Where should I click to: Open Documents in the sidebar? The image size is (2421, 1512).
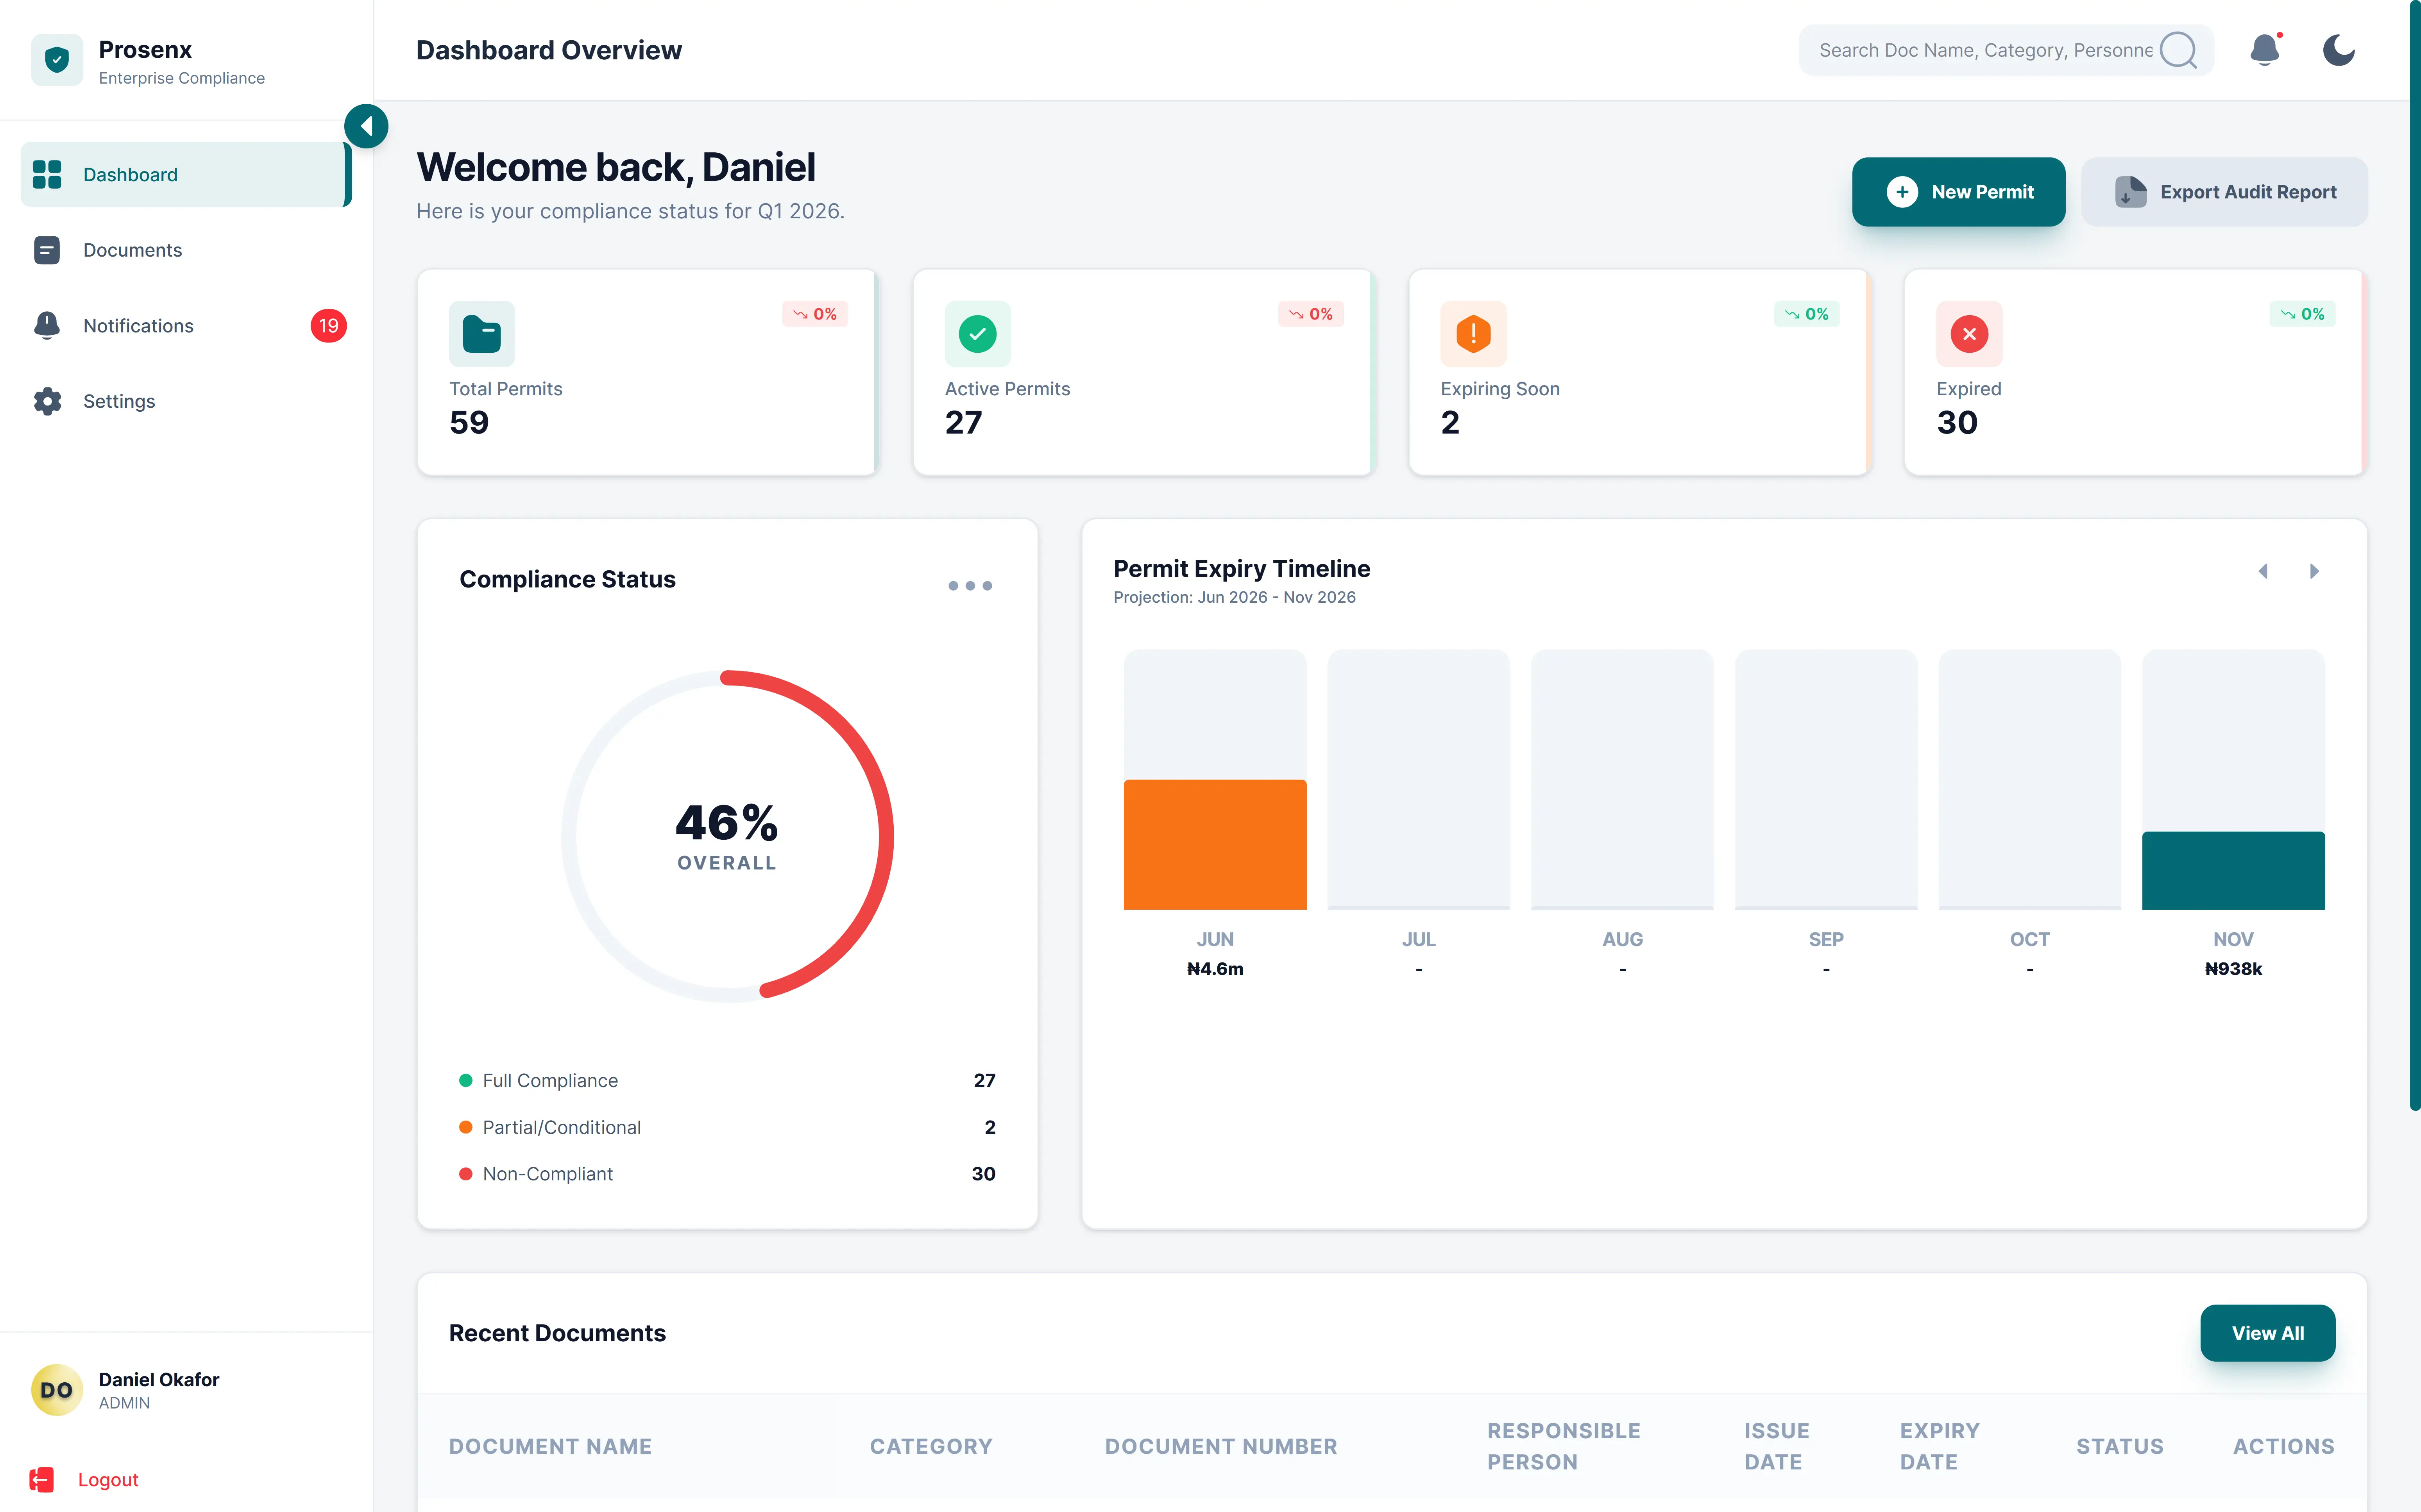coord(186,250)
